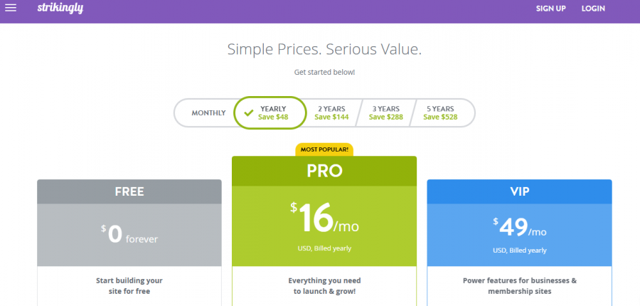Click the $16/mo Pro price
The width and height of the screenshot is (640, 306).
(324, 218)
